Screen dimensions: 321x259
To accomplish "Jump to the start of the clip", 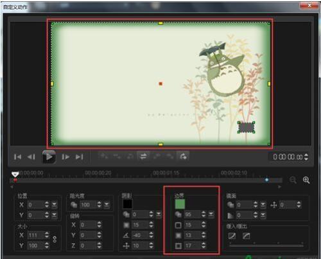I will pyautogui.click(x=17, y=157).
